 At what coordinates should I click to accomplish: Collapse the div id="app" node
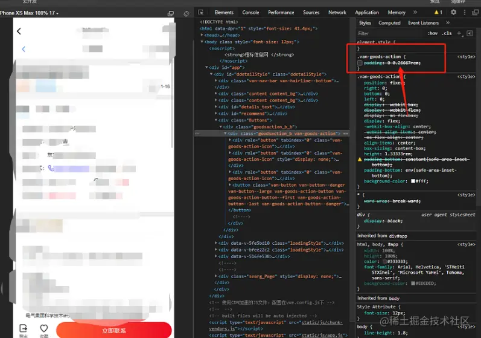206,67
